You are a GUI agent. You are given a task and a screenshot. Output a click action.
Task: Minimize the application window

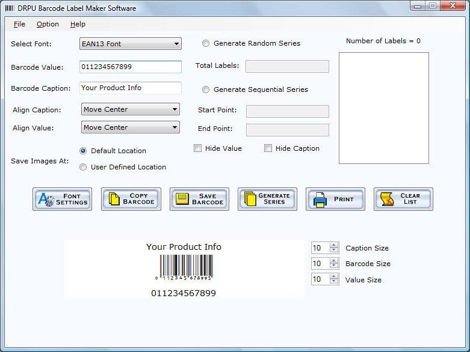tap(418, 6)
